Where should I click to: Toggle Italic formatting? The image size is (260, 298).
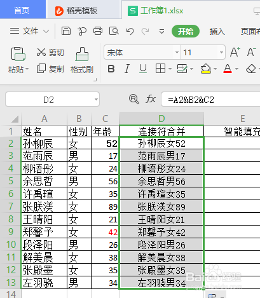point(127,69)
